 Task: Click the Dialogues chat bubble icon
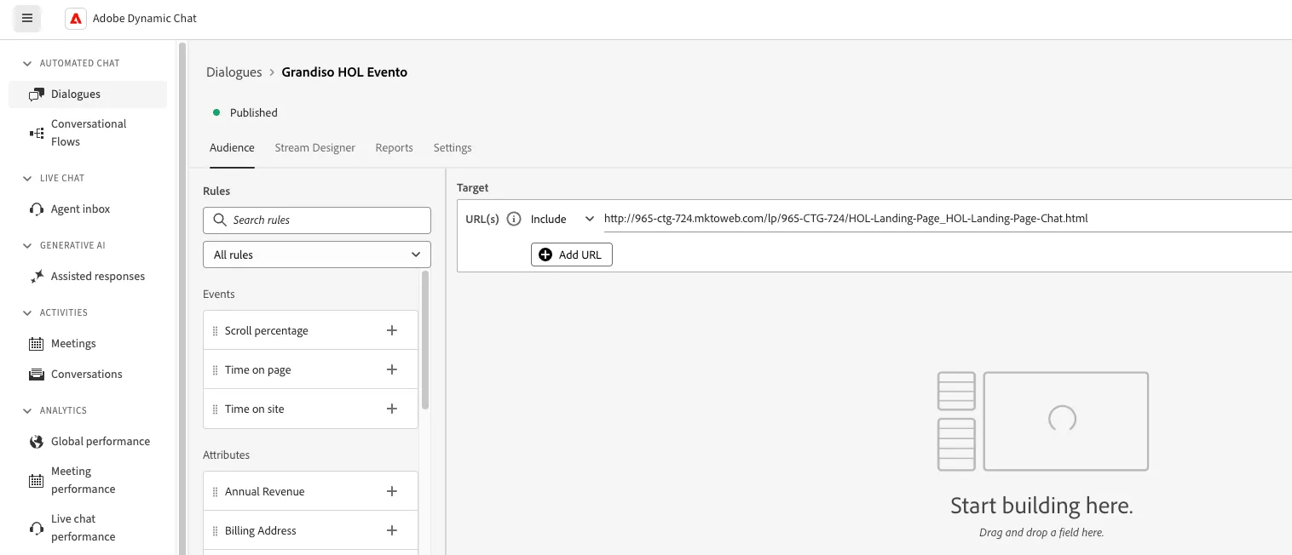tap(36, 94)
